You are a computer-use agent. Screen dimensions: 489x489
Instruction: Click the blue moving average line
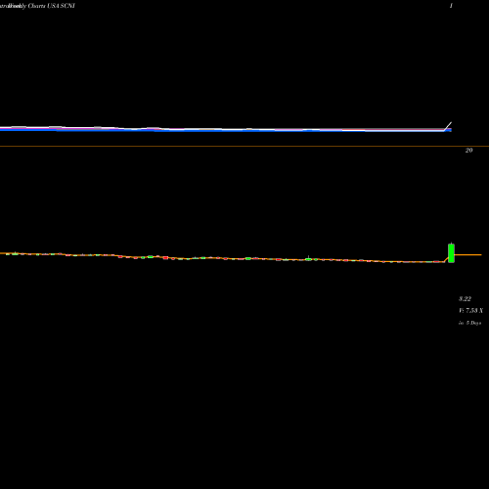click(x=225, y=130)
